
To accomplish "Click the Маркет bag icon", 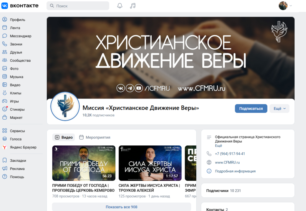I will click(5, 118).
